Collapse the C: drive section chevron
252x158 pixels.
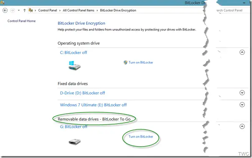tap(242, 52)
